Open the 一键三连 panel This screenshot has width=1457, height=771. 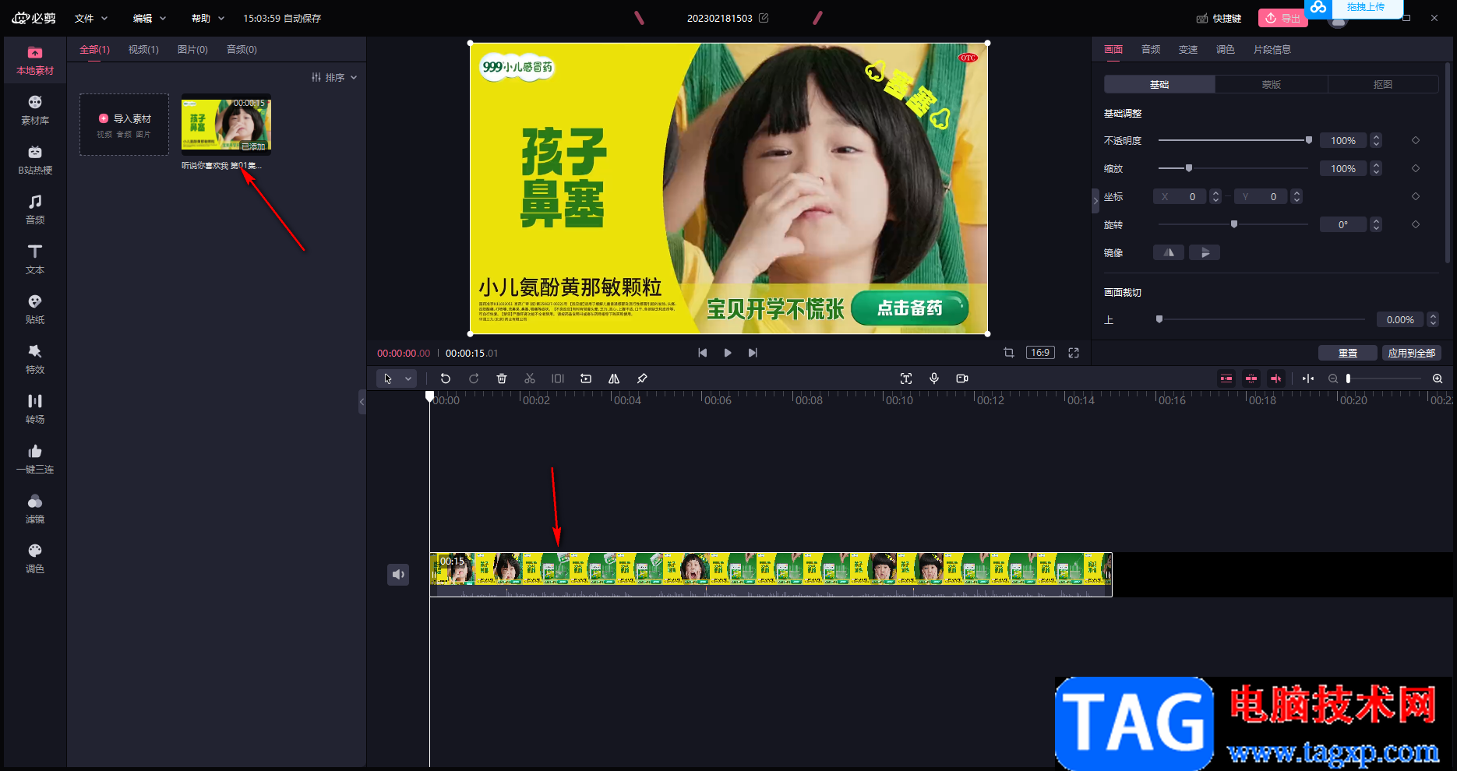pos(35,459)
